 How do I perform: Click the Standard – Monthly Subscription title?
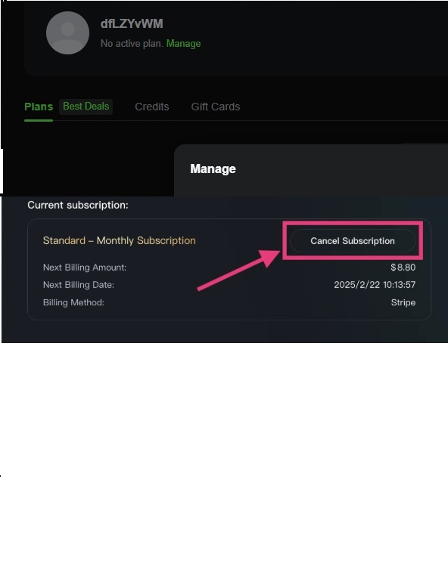point(120,240)
